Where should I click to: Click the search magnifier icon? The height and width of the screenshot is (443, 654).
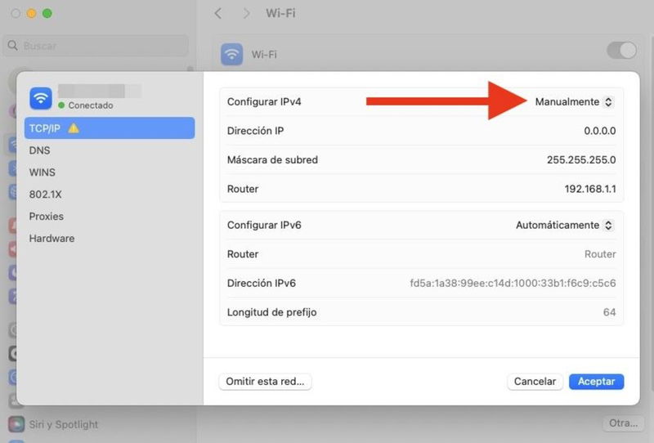14,46
